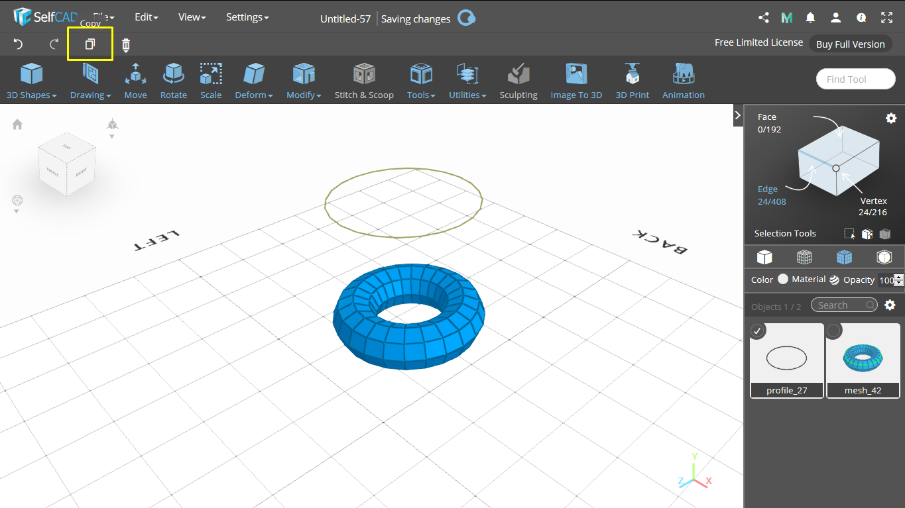The height and width of the screenshot is (508, 905).
Task: Select the Scale tool
Action: tap(210, 79)
